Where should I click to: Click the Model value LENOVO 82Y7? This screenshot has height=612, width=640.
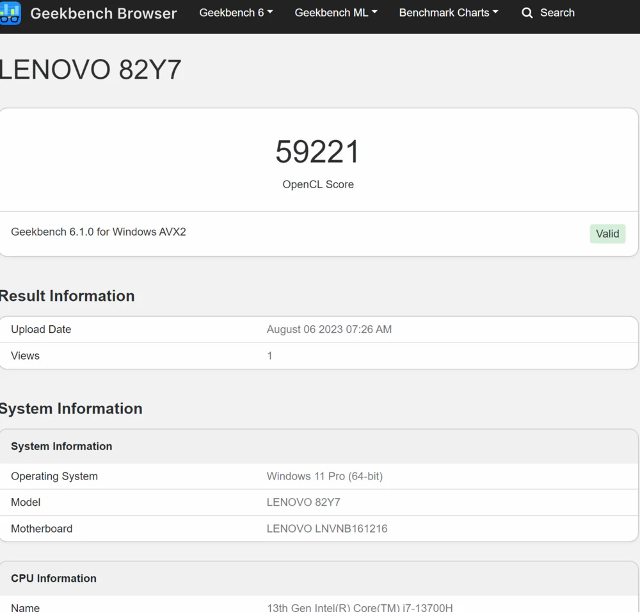[303, 502]
